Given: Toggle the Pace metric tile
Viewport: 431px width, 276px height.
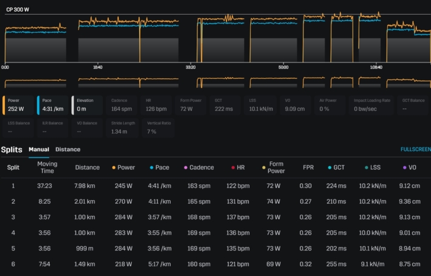Looking at the screenshot, I should 53,105.
